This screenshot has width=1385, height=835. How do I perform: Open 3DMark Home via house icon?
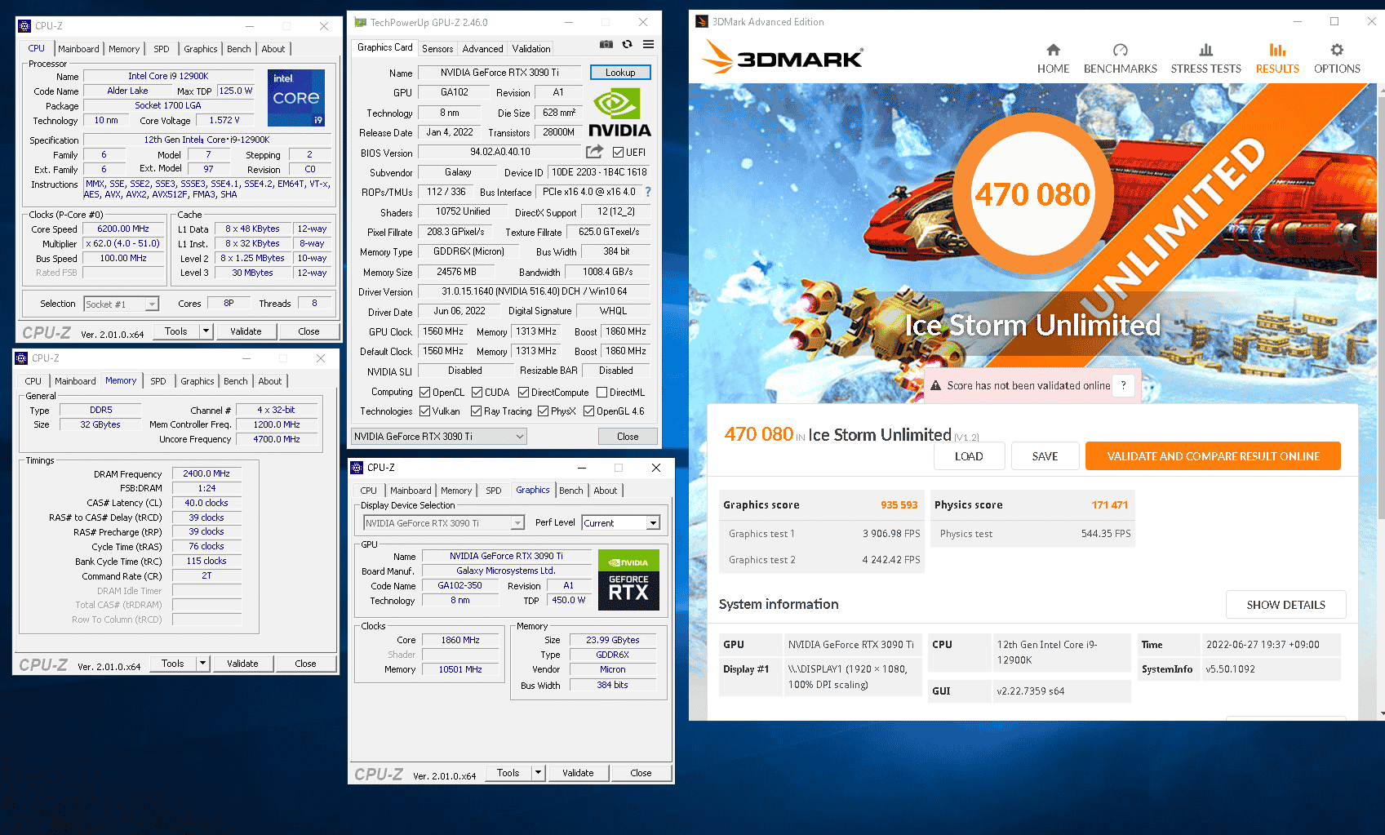click(x=1053, y=51)
